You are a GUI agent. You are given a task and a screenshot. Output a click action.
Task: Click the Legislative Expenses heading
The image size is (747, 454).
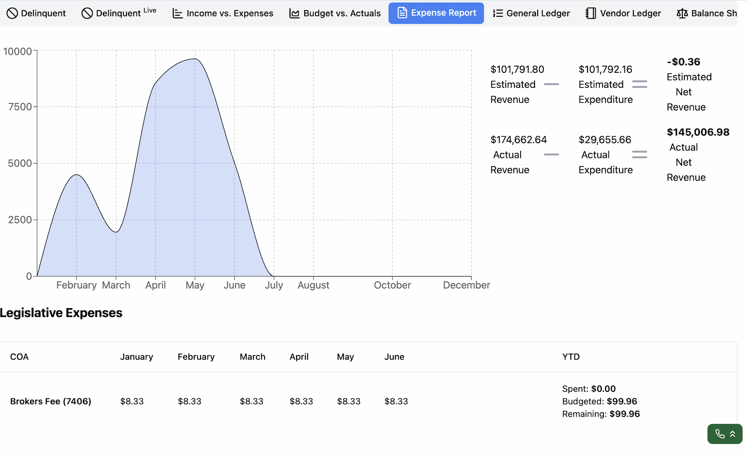click(x=61, y=313)
